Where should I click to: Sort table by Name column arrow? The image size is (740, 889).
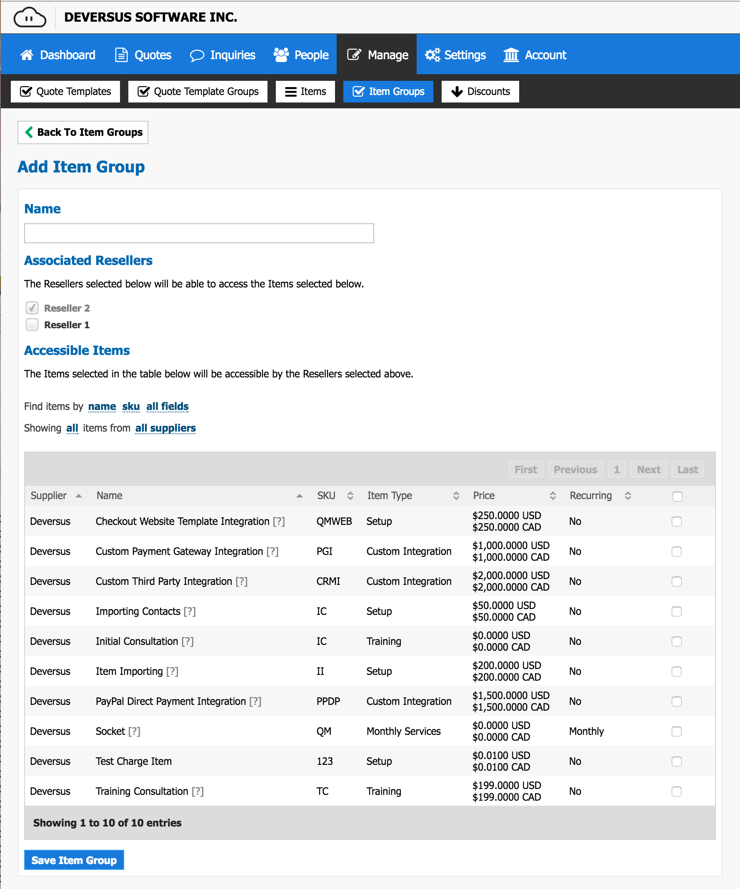point(299,496)
